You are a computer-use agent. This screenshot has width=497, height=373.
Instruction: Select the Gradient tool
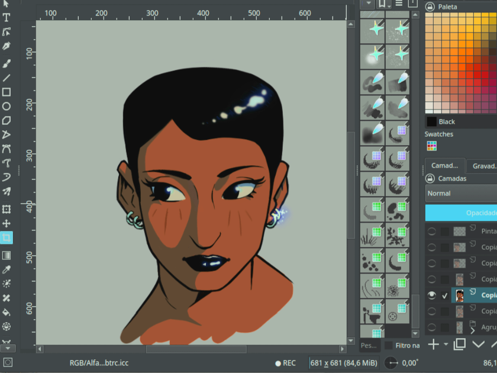coord(7,255)
